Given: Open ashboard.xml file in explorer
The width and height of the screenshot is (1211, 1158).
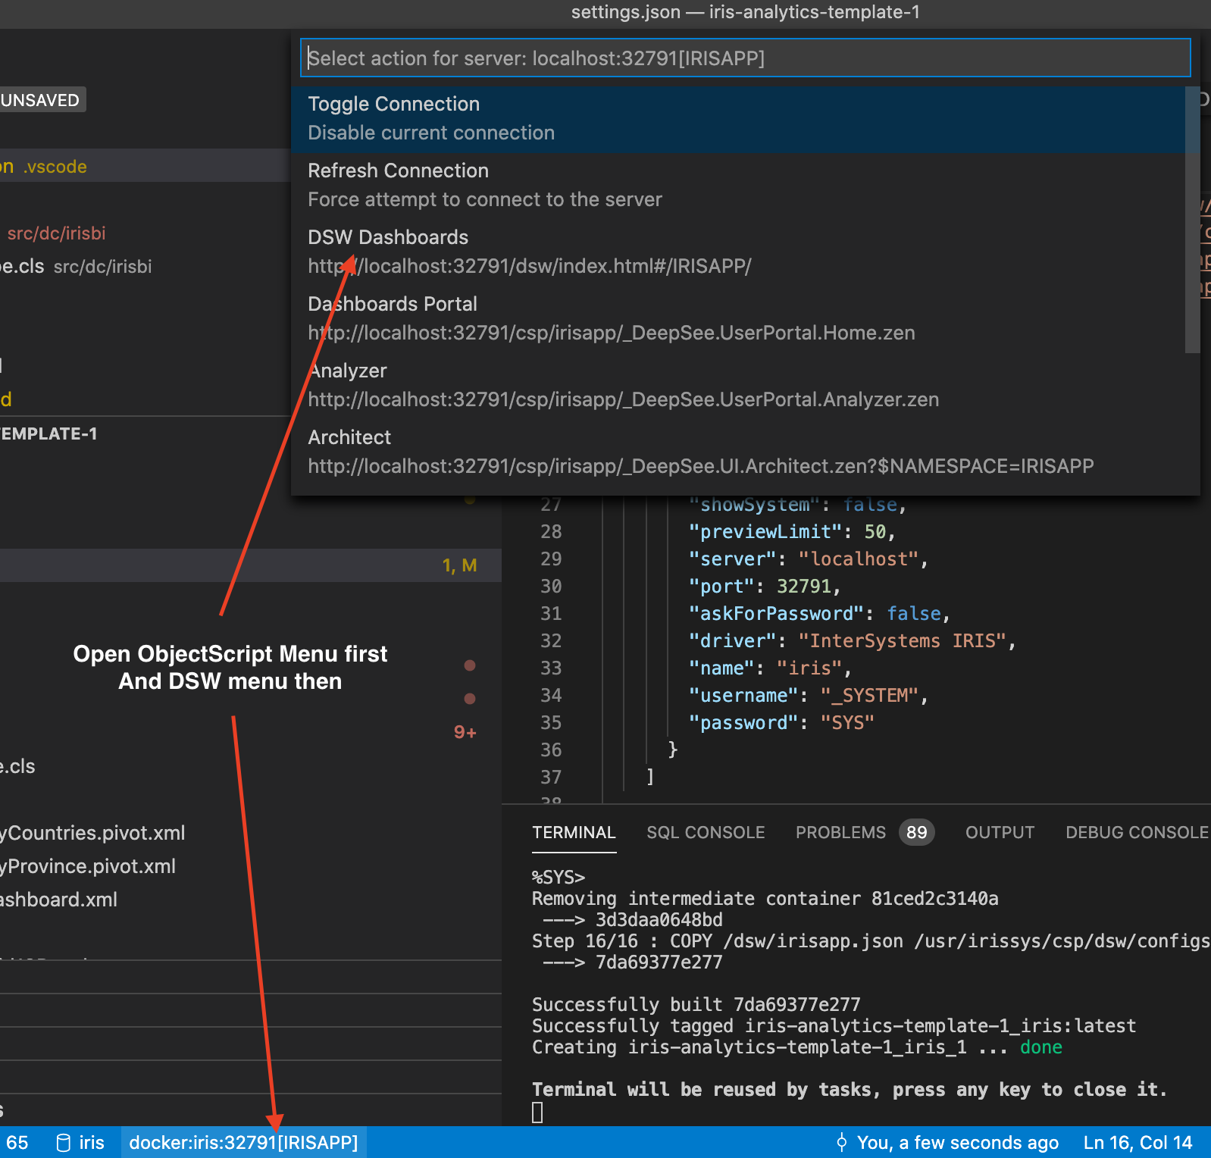Looking at the screenshot, I should (x=58, y=900).
